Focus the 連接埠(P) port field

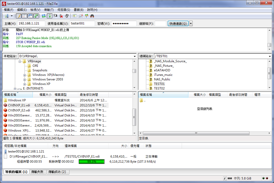(x=160, y=24)
